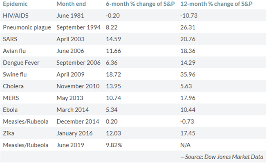Click the Ebola row label
267x164 pixels.
click(11, 110)
